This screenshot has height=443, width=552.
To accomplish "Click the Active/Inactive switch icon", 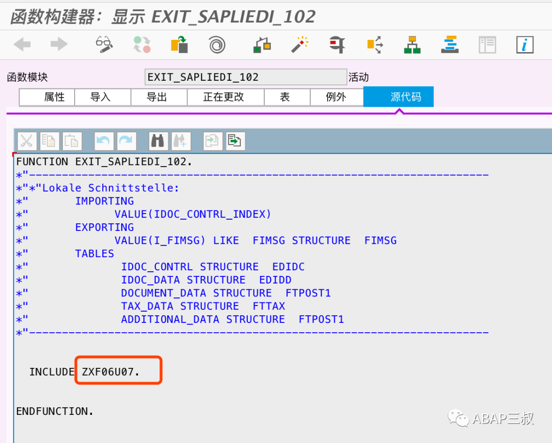I will point(142,44).
